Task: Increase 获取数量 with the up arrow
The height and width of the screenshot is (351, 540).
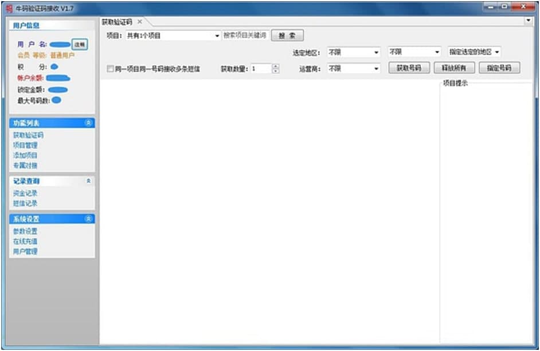Action: (x=276, y=66)
